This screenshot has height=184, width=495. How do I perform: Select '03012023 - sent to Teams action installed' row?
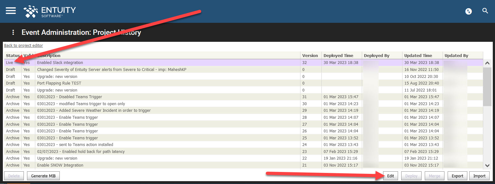click(244, 145)
